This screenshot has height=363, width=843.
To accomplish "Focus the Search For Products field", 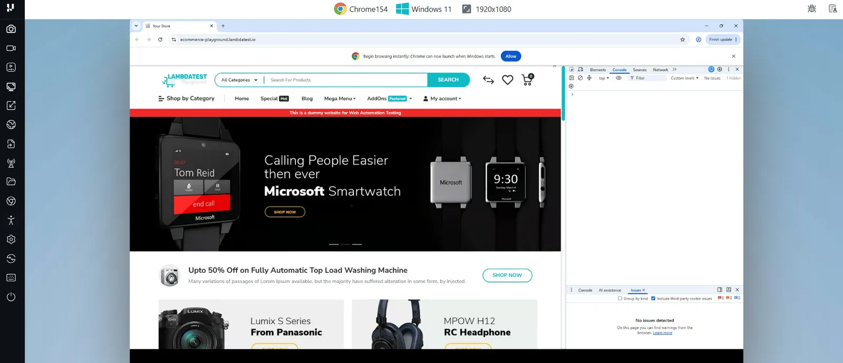I will click(x=346, y=80).
